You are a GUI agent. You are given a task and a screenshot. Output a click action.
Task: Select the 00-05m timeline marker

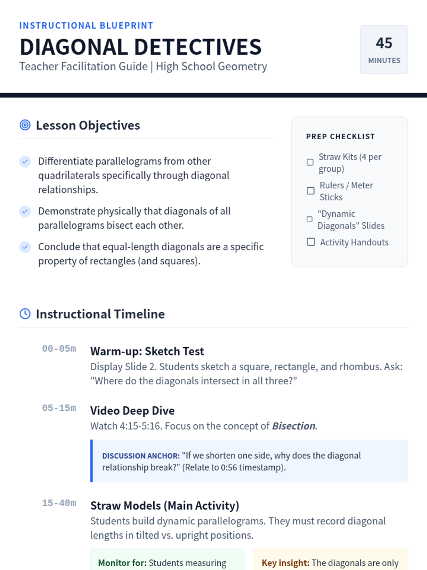(x=59, y=349)
